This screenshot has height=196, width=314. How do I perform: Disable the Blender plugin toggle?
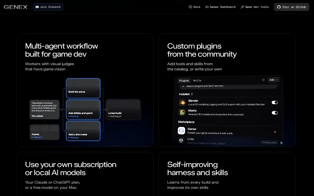click(275, 102)
